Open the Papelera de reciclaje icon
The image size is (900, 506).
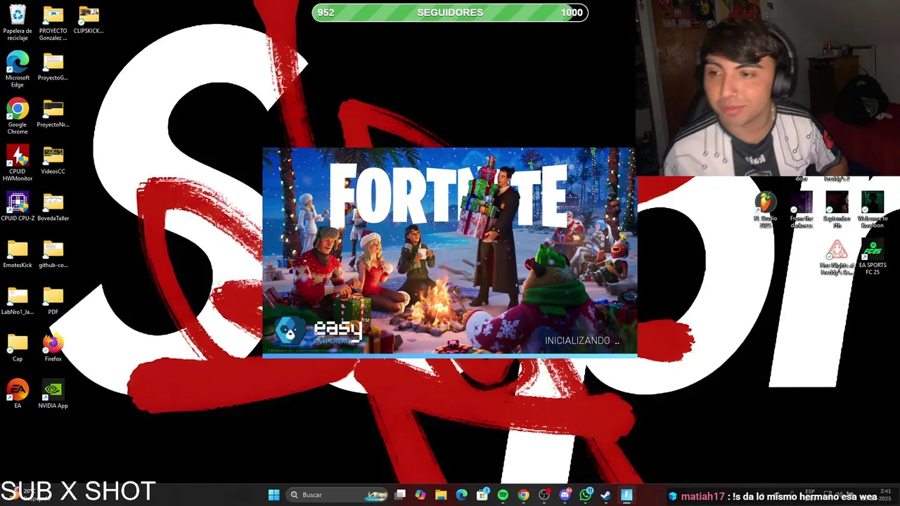(x=18, y=22)
